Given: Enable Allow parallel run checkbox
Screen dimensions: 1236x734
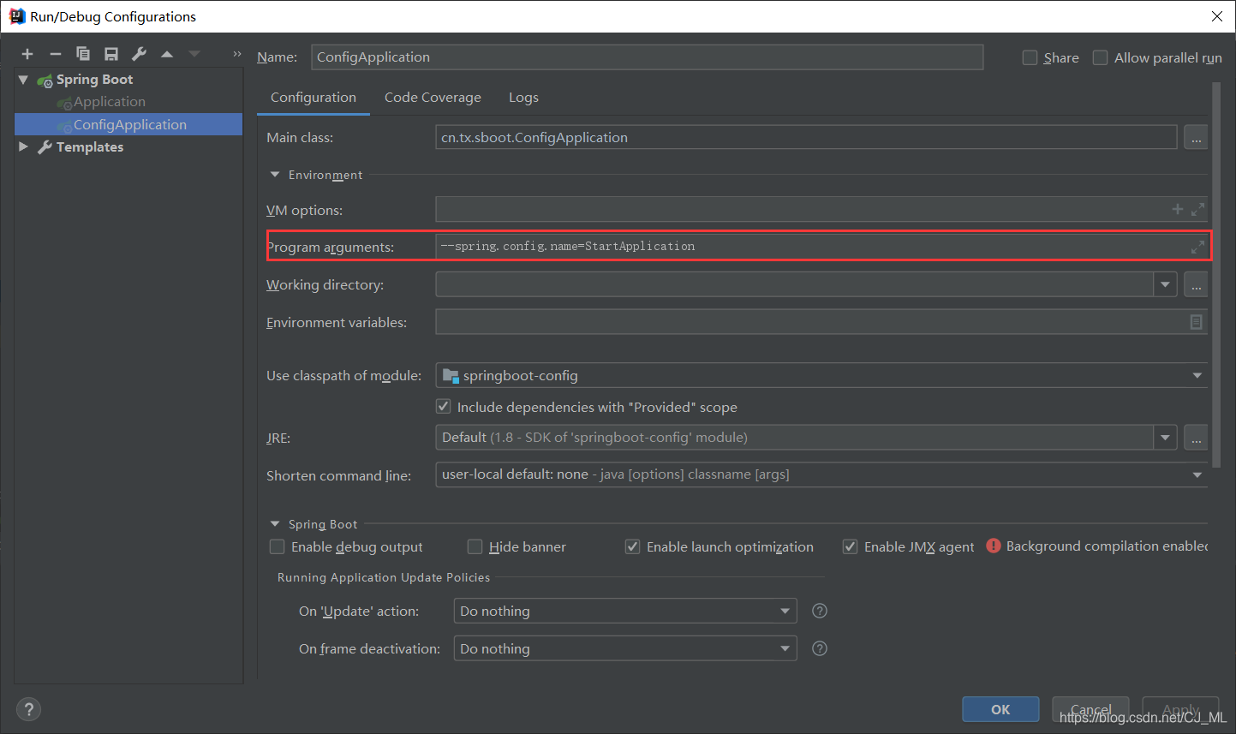Looking at the screenshot, I should tap(1101, 57).
